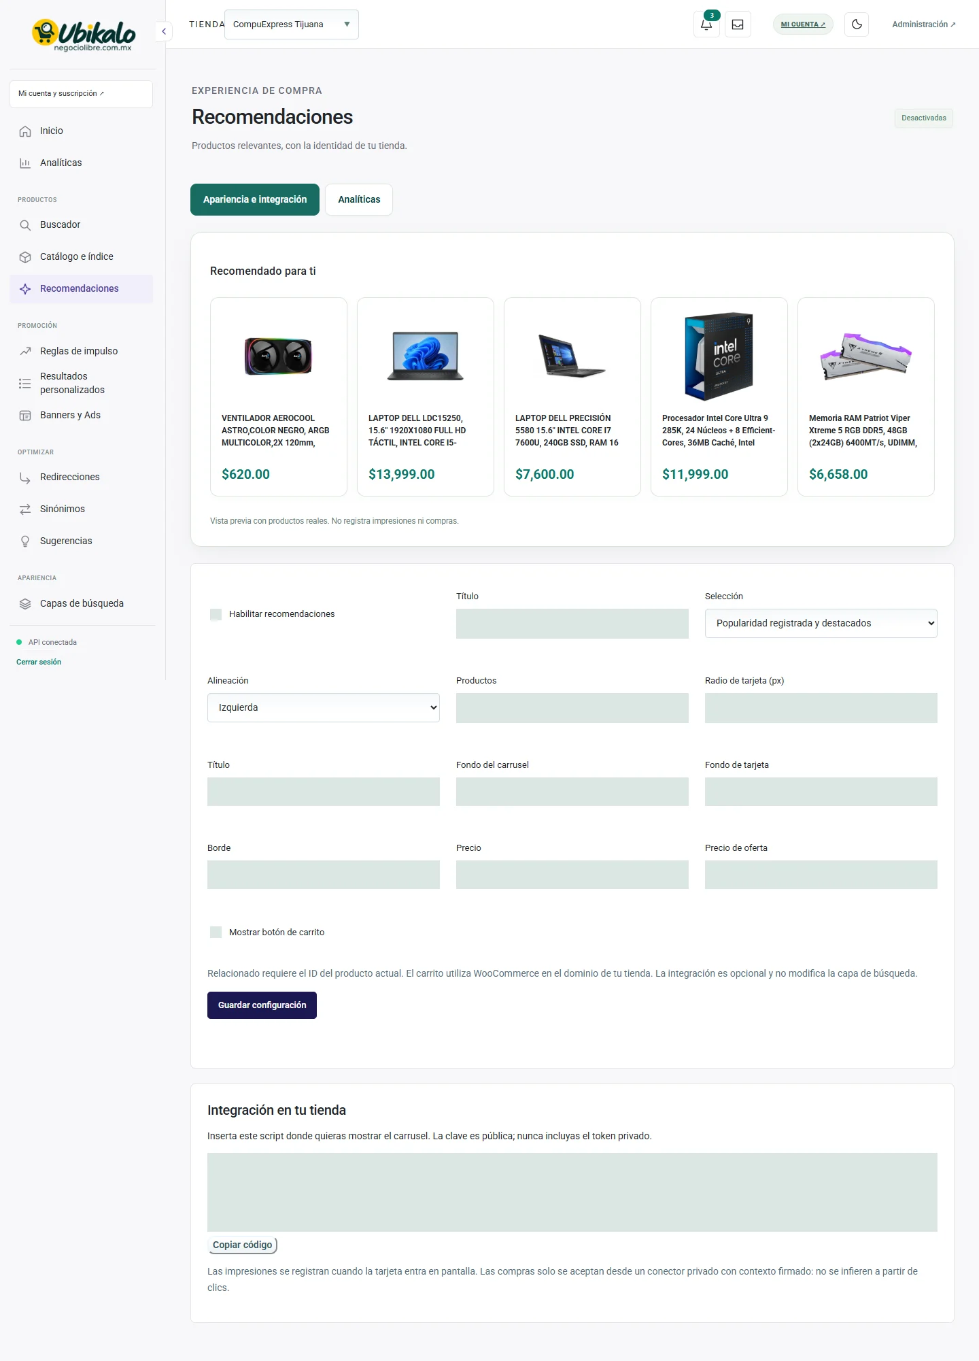Click the Resultados personalizados list icon
The width and height of the screenshot is (979, 1361).
pyautogui.click(x=25, y=384)
